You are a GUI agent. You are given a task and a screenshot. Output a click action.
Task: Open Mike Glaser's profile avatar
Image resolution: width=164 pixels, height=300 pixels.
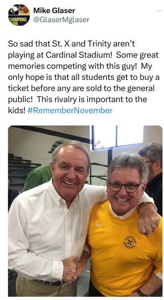pyautogui.click(x=19, y=15)
